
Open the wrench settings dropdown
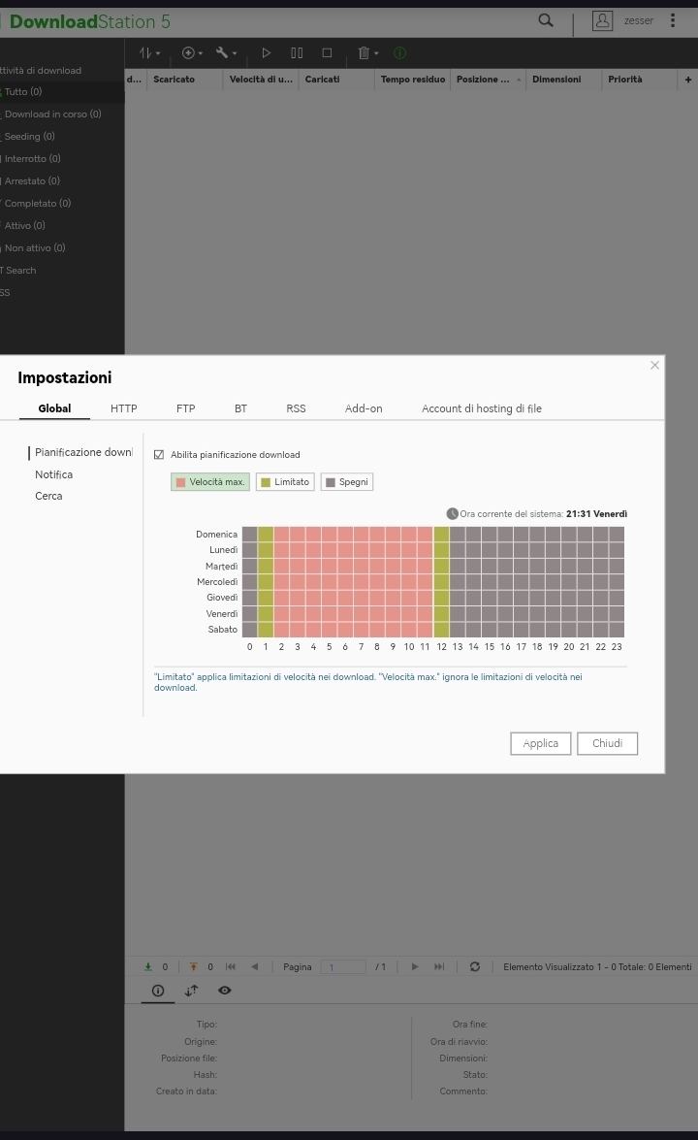pos(227,53)
